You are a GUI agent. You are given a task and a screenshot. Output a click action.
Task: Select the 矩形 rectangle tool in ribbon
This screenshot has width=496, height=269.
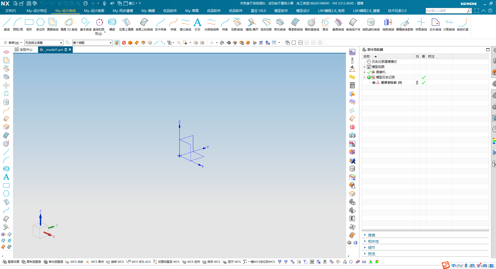click(29, 24)
